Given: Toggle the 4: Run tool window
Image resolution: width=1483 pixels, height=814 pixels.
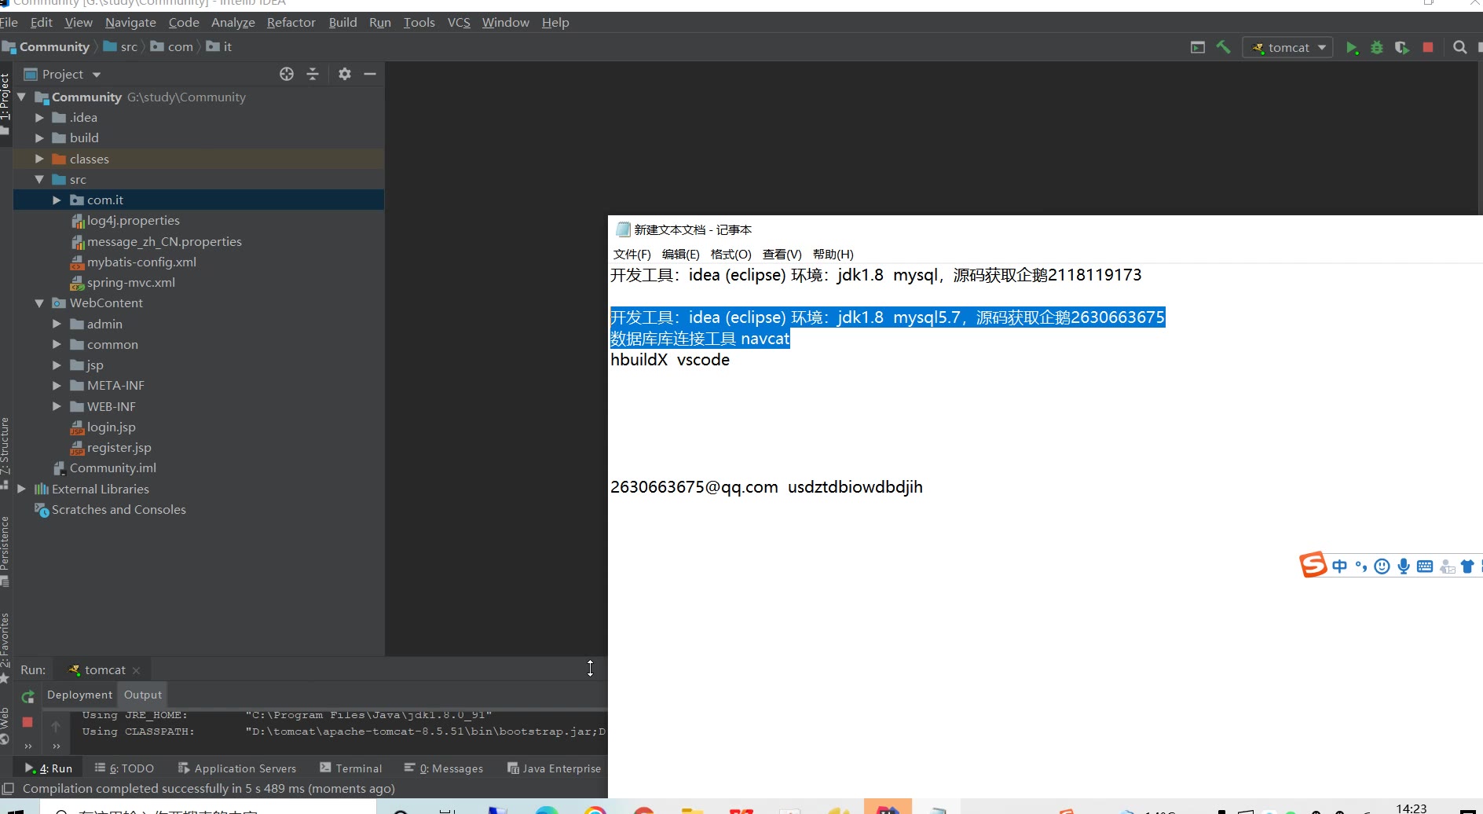Looking at the screenshot, I should tap(49, 768).
